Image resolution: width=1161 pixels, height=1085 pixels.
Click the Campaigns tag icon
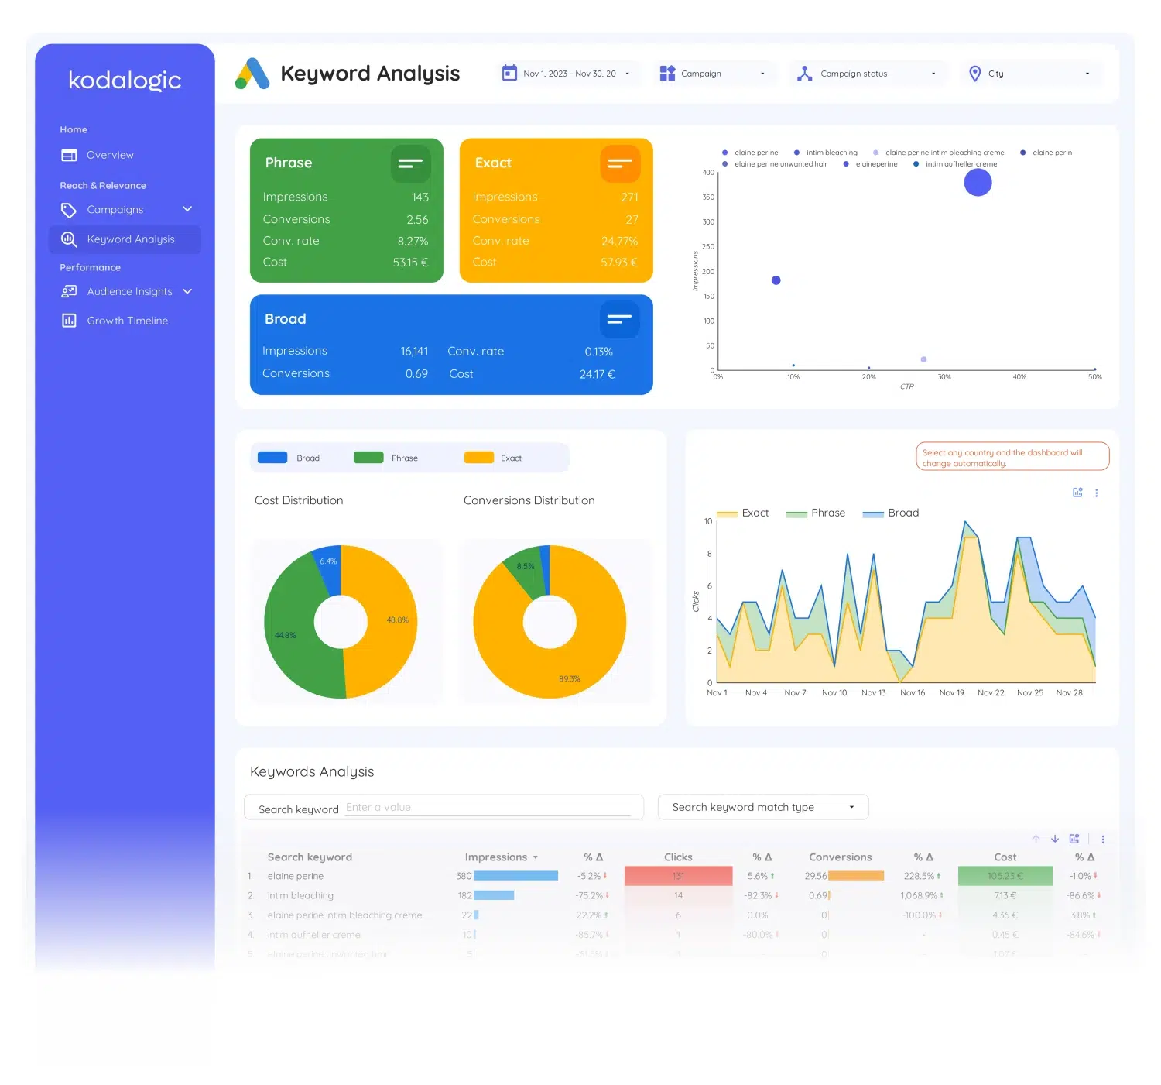(x=69, y=210)
